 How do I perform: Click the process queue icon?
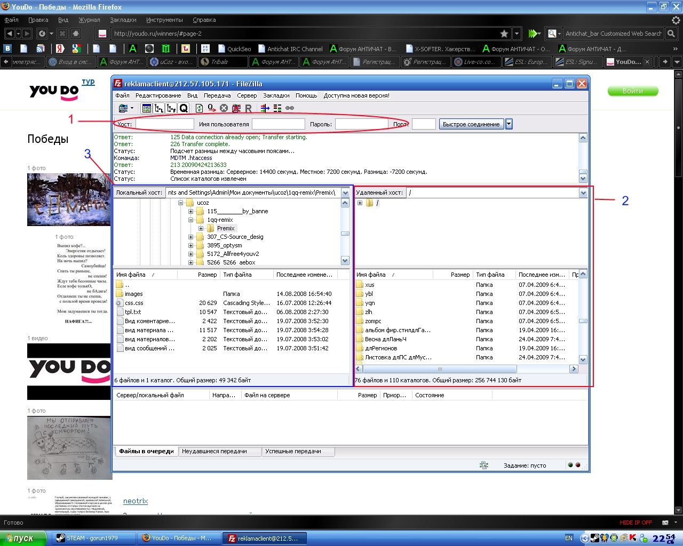pyautogui.click(x=212, y=108)
